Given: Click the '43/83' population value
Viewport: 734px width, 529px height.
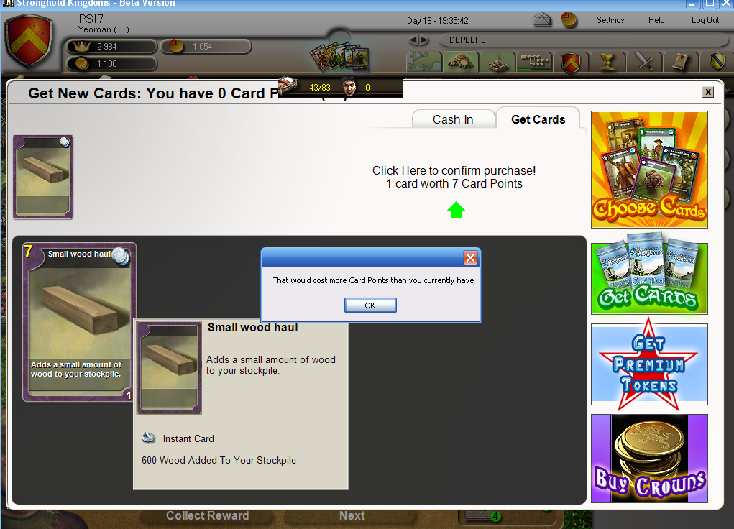Looking at the screenshot, I should point(320,88).
